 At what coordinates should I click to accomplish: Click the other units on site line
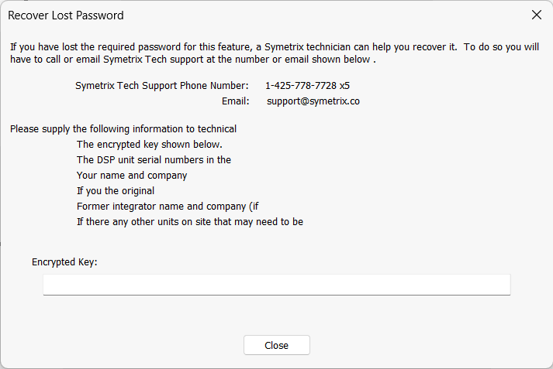[x=190, y=222]
